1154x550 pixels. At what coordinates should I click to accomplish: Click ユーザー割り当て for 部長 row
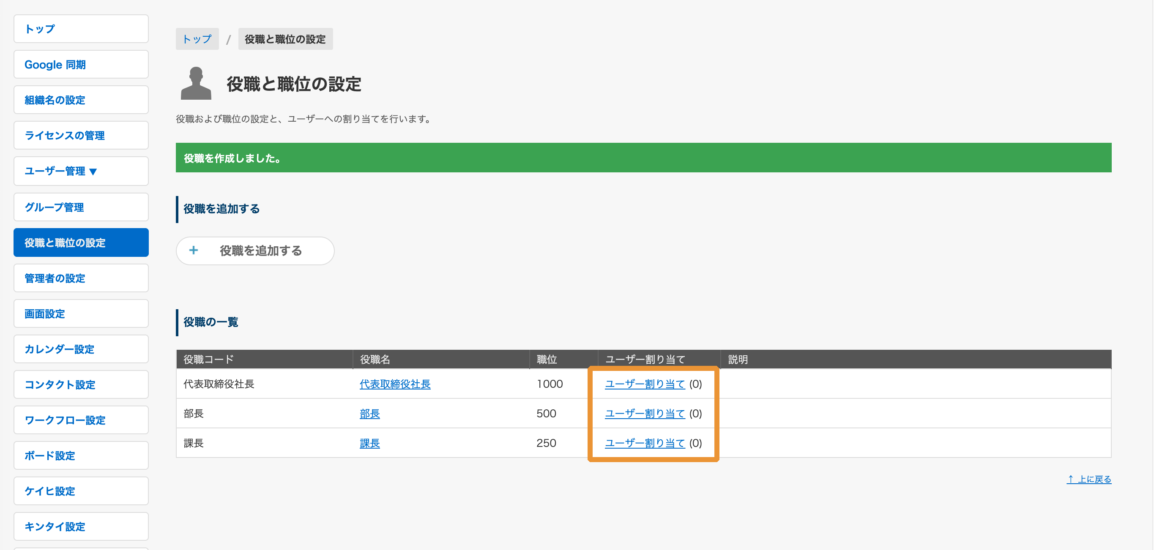point(645,414)
